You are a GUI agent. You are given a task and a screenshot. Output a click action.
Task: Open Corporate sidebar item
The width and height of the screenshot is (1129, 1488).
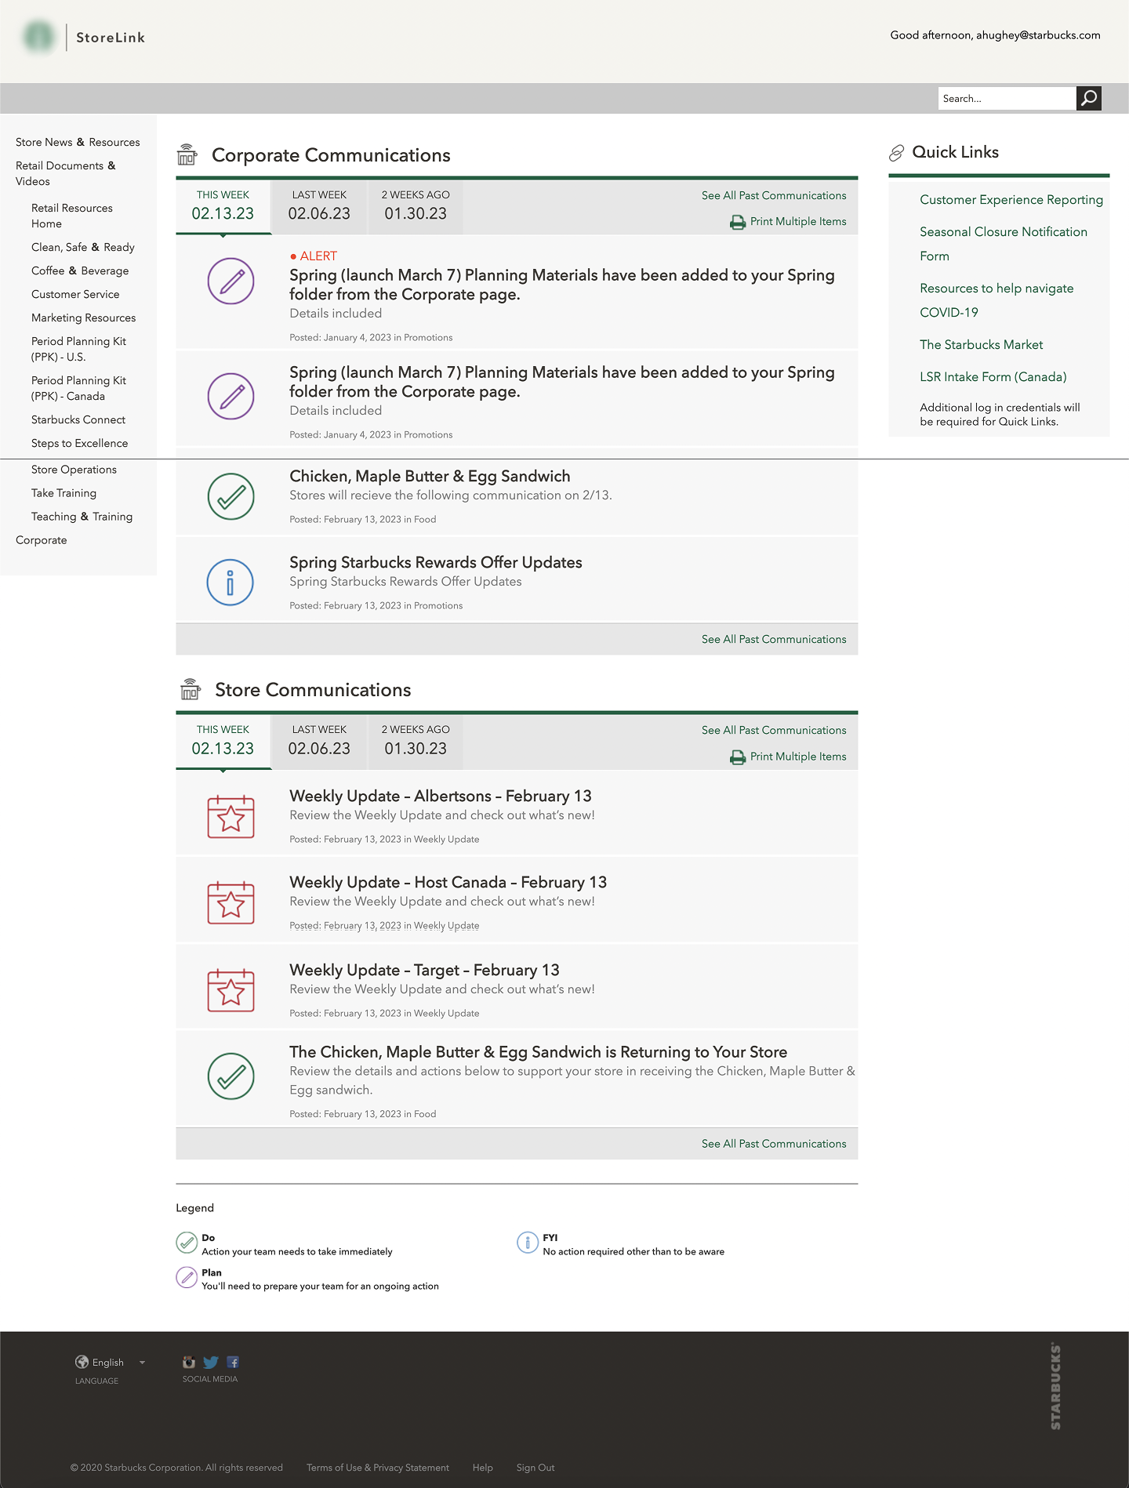42,540
